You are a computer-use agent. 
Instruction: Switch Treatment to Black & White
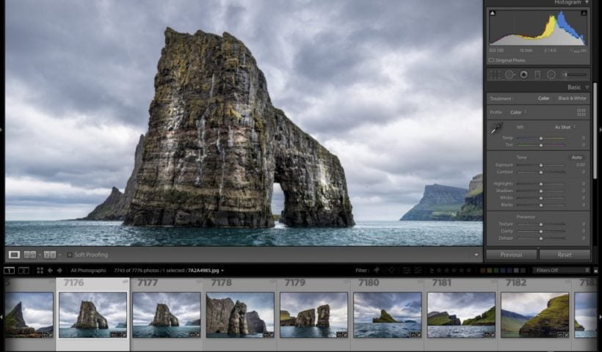pyautogui.click(x=572, y=98)
